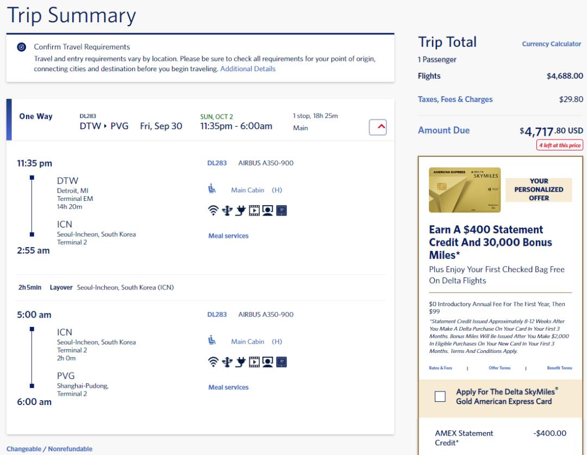
Task: Click USB power icon on DTW to ICN segment
Action: (228, 211)
